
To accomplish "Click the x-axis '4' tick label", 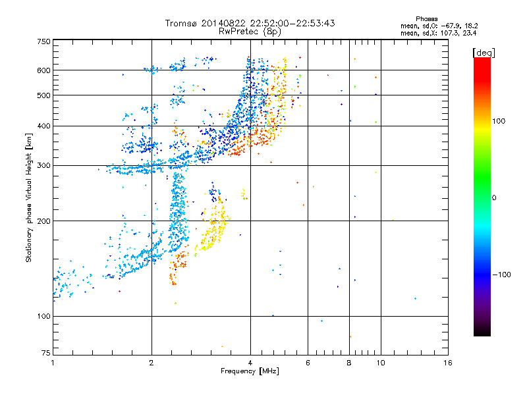I will (250, 363).
